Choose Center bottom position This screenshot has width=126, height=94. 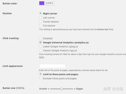click(40, 21)
